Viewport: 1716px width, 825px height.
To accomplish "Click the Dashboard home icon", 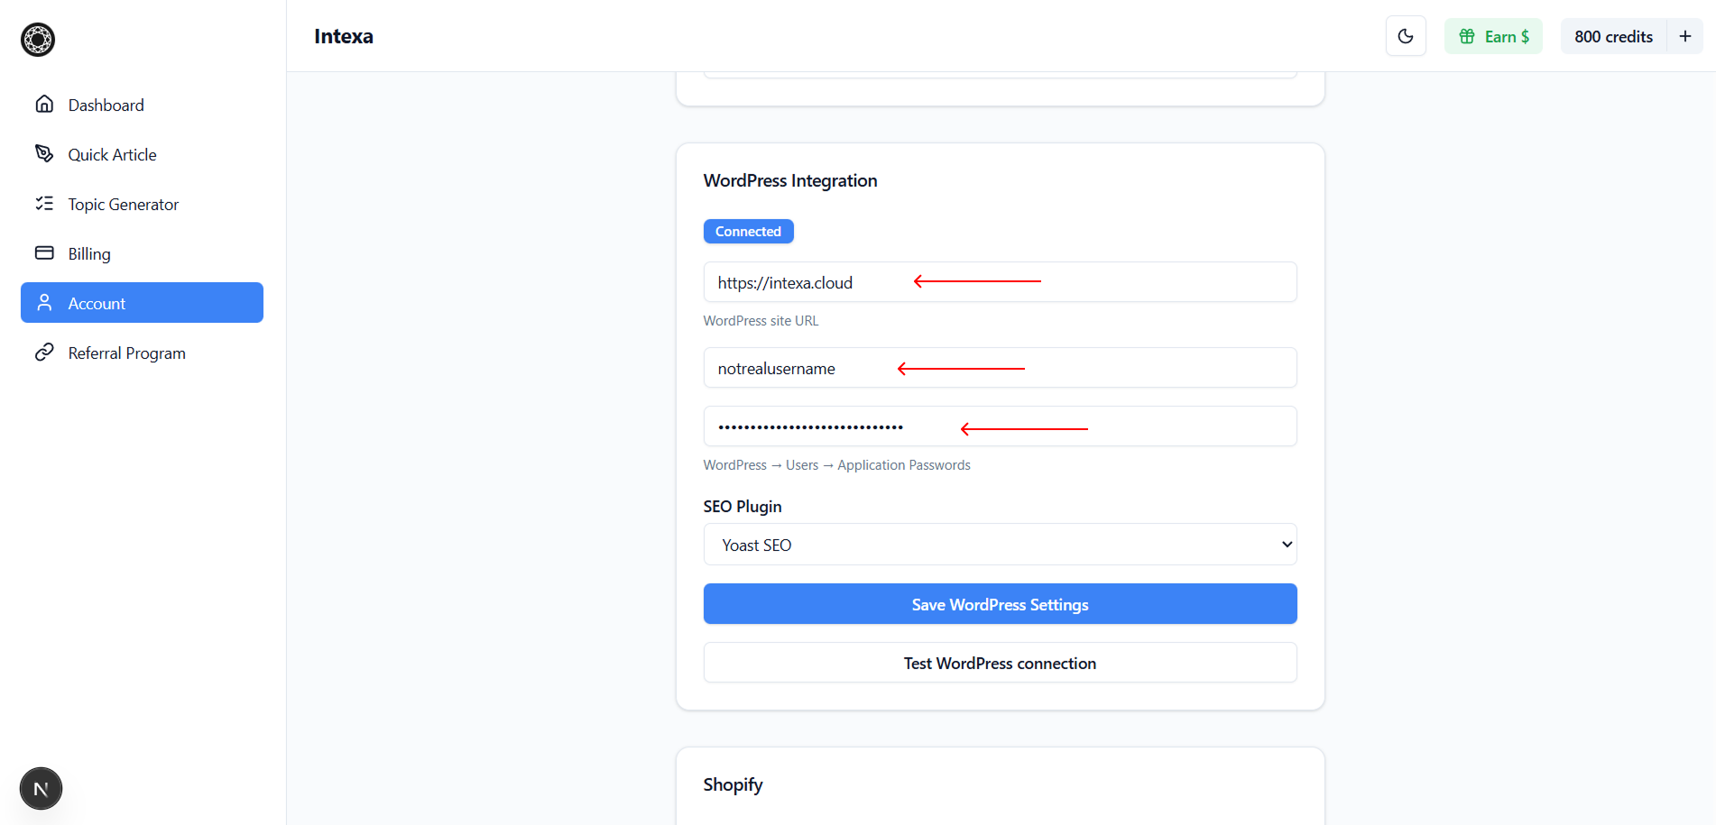I will point(44,105).
